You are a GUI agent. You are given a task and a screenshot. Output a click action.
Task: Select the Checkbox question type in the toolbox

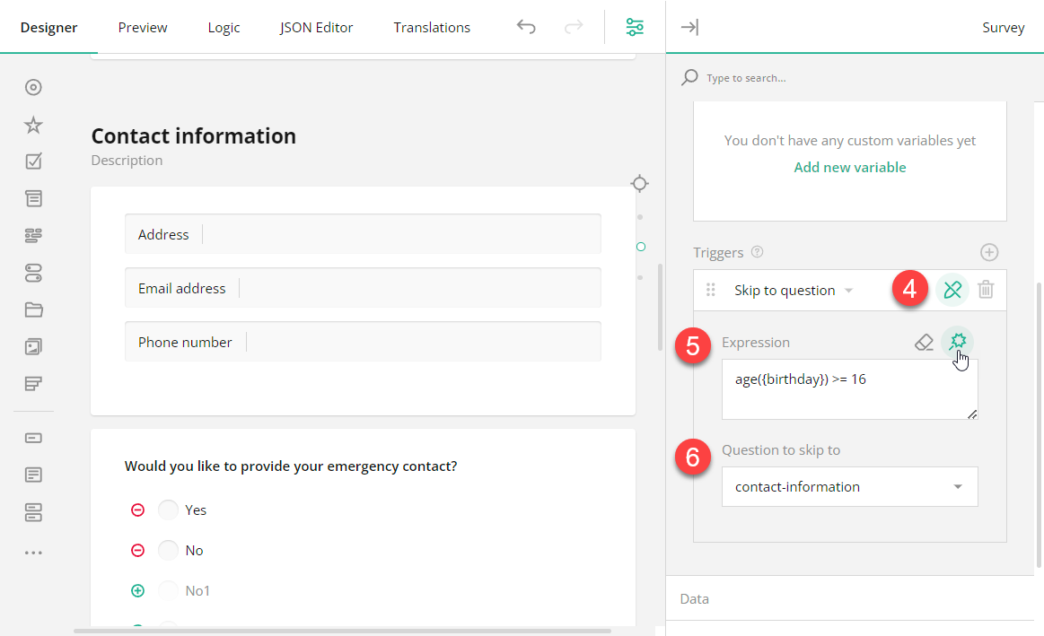click(33, 161)
